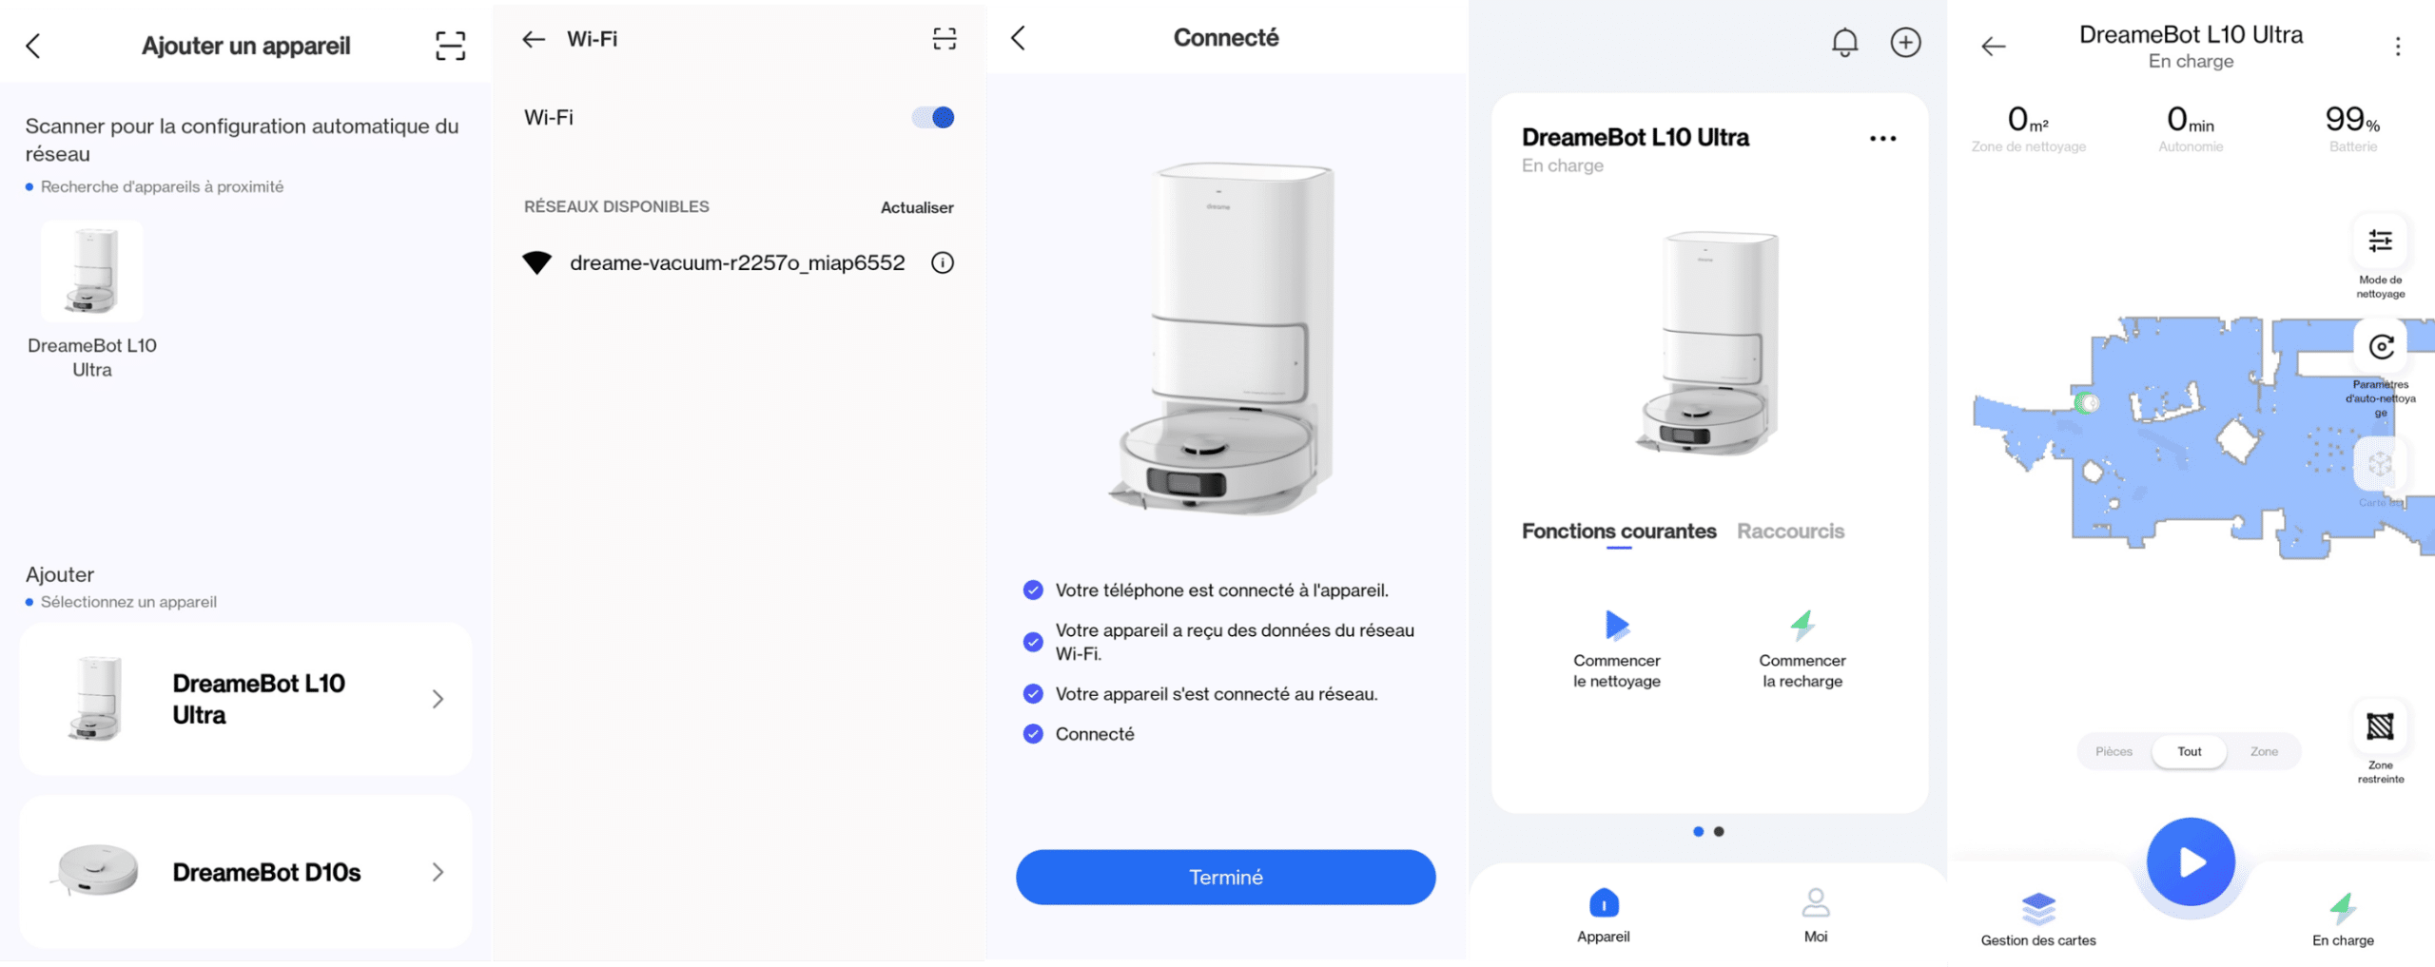Open QR scan icon on Ajouter un appareil
This screenshot has height=967, width=2435.
point(450,46)
